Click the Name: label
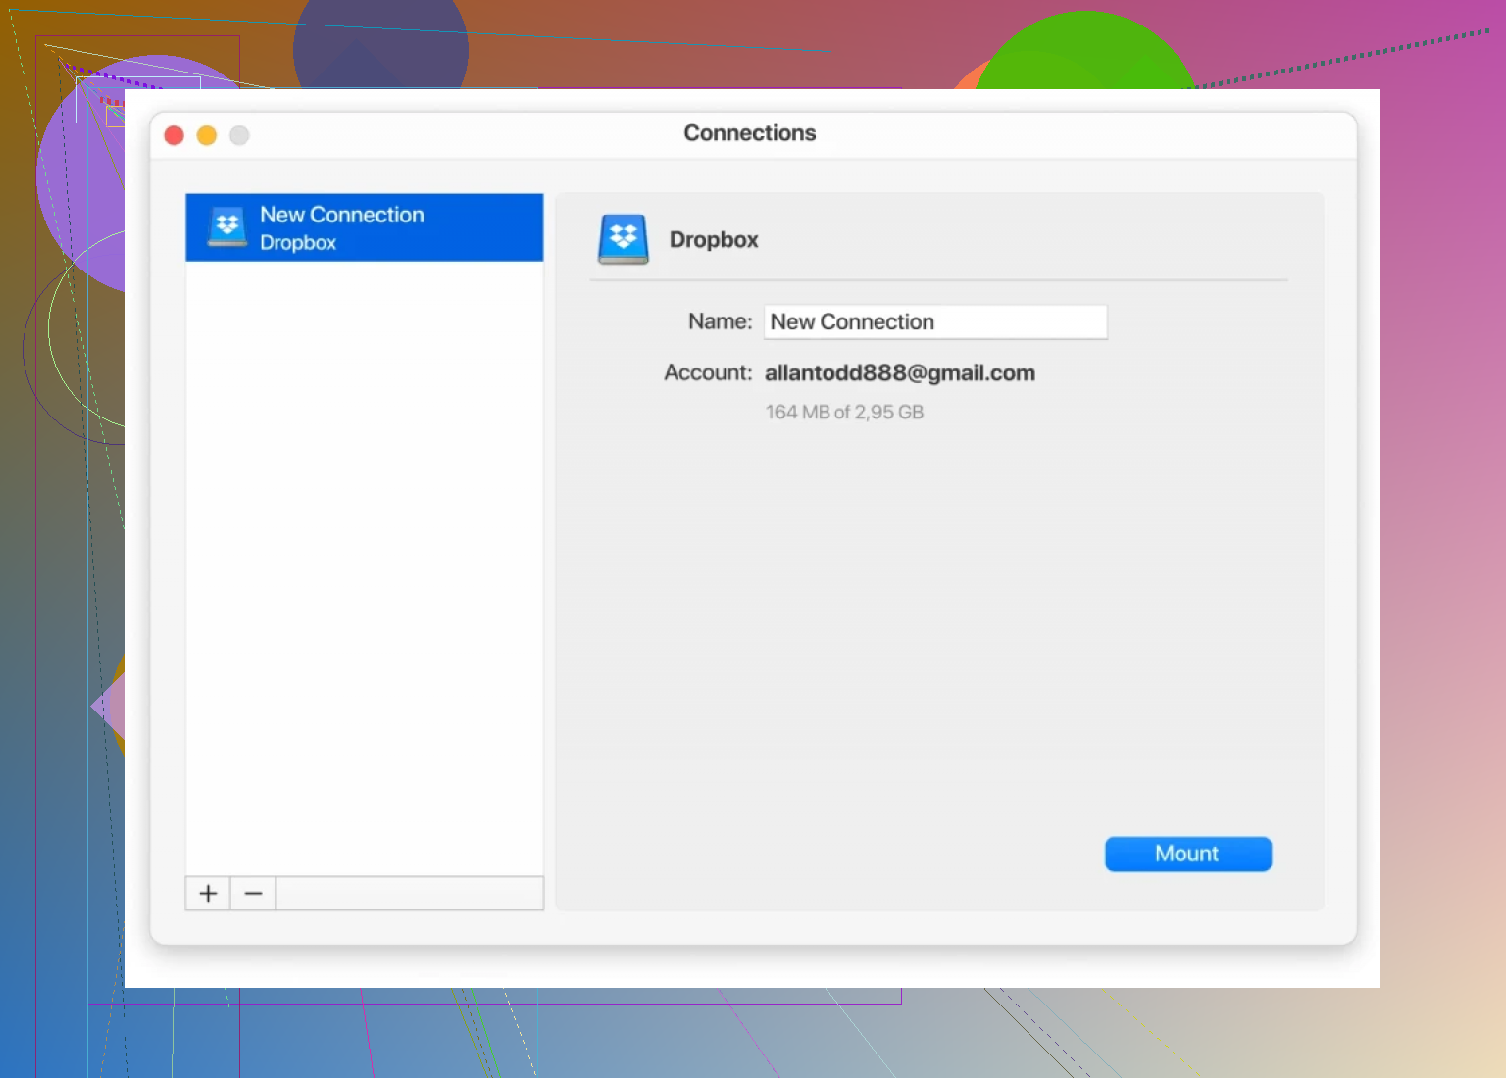1506x1078 pixels. 720,321
